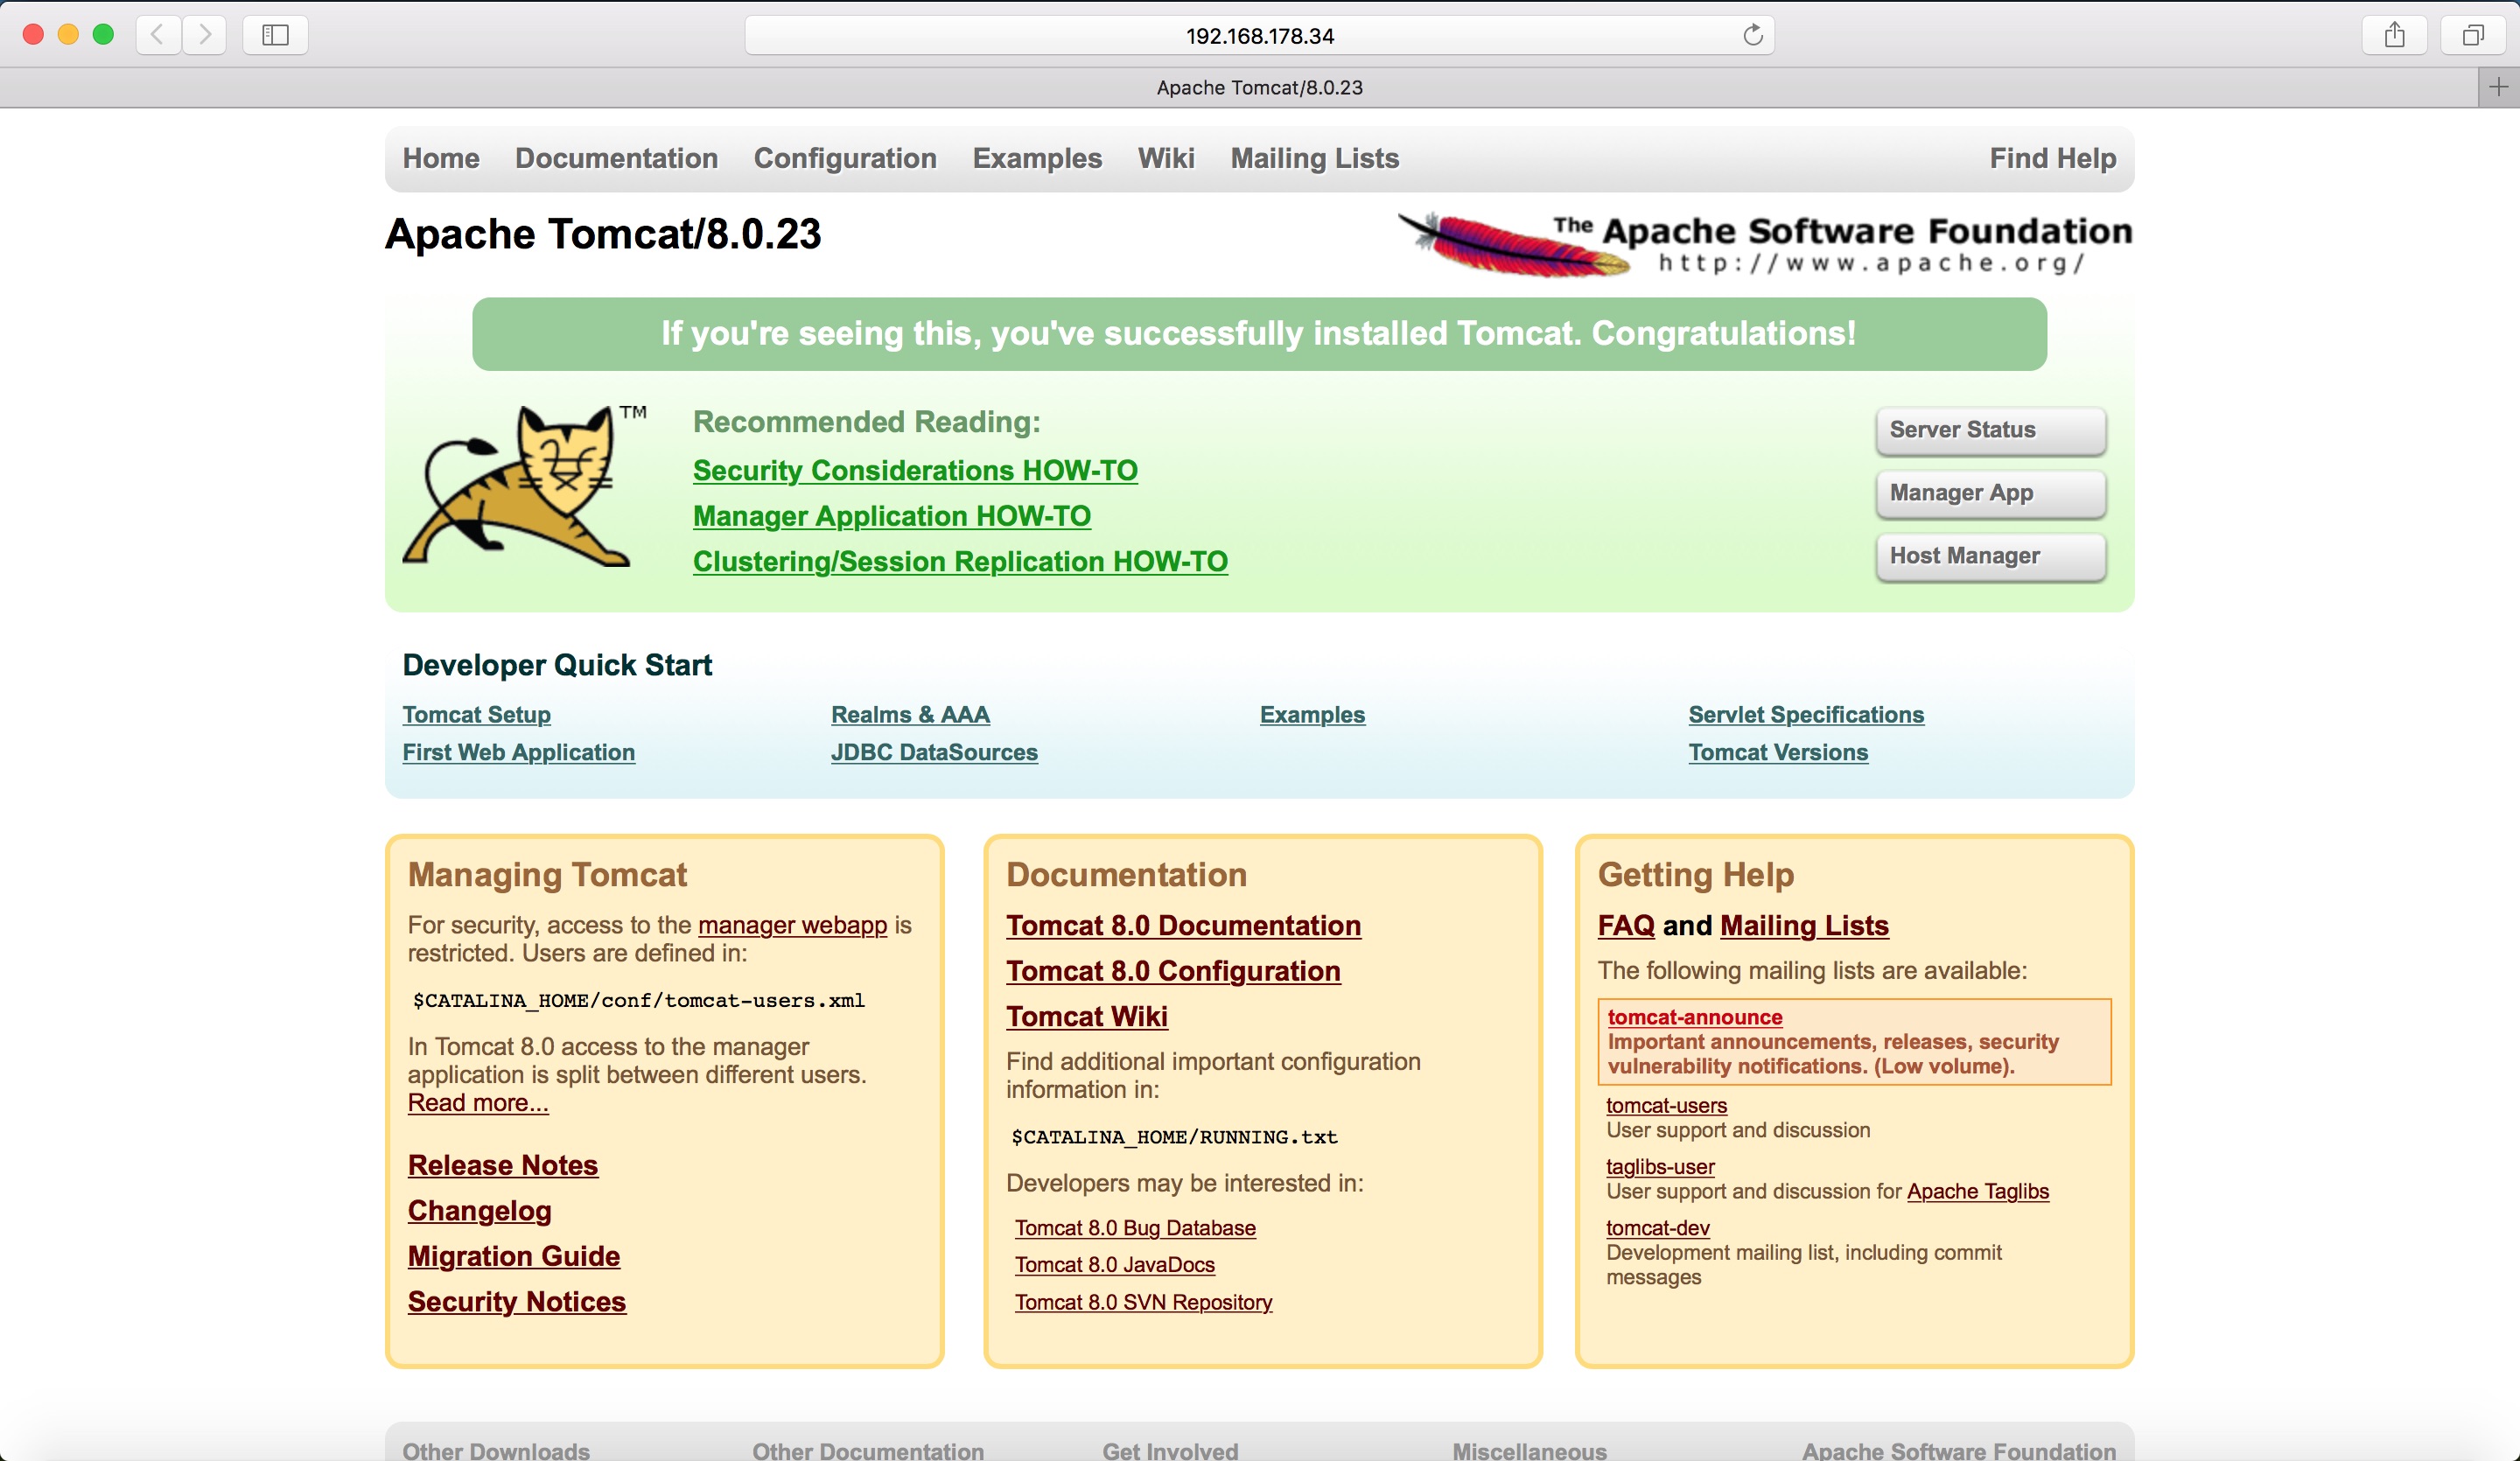Open the Servlet Specifications link
This screenshot has height=1461, width=2520.
1806,715
